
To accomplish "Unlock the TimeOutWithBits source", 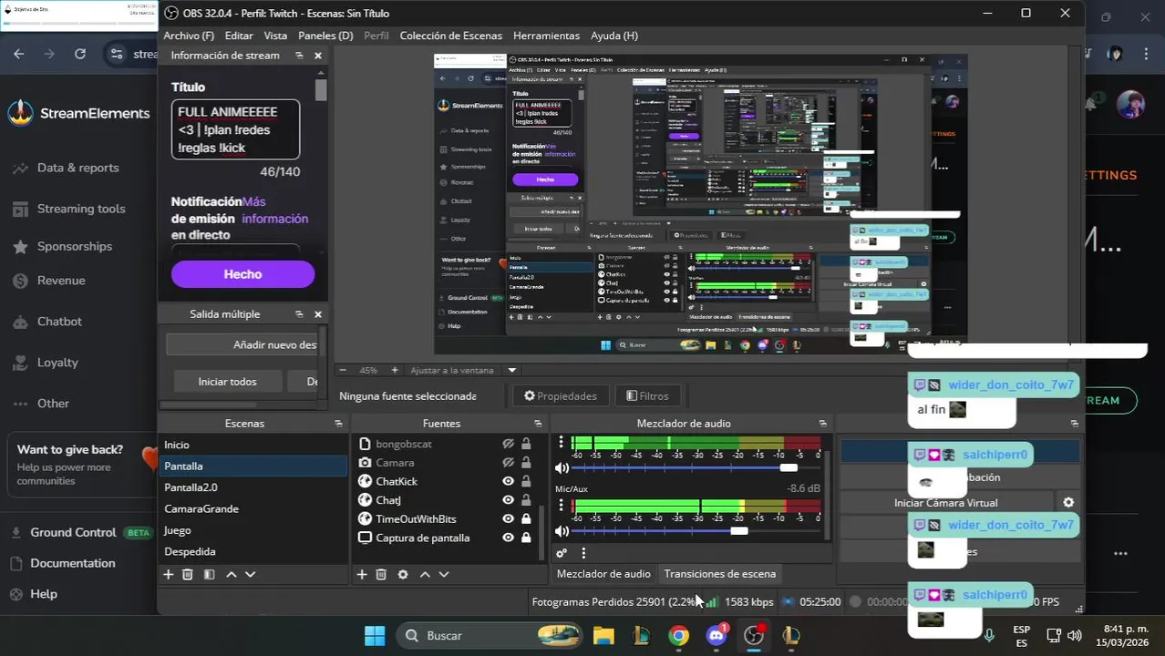I will [x=526, y=518].
